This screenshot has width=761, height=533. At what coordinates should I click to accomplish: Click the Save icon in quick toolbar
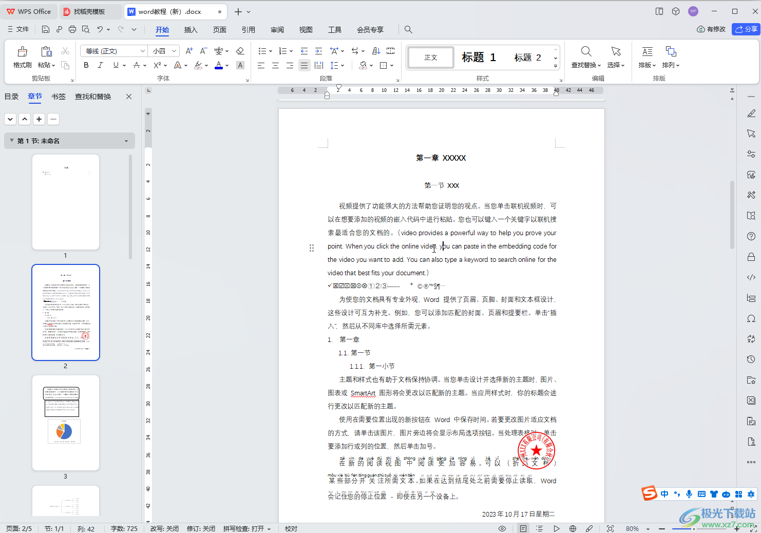46,29
